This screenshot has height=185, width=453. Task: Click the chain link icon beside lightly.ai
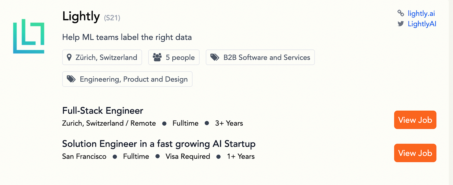point(401,13)
